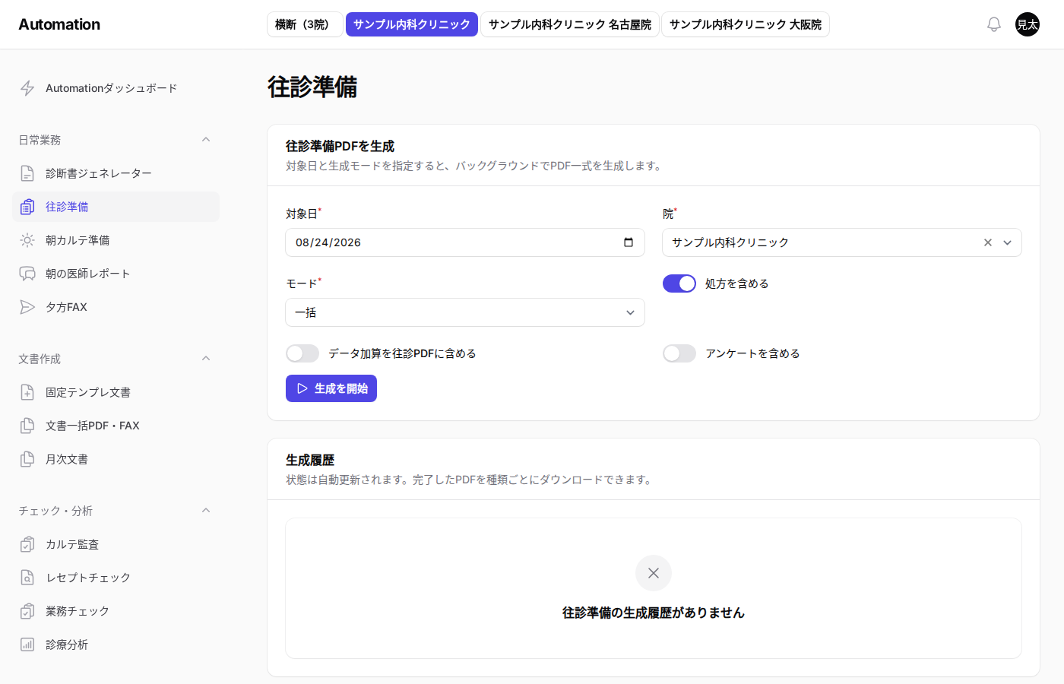Click the 診断書ジェネレーター document icon
Image resolution: width=1064 pixels, height=684 pixels.
point(27,173)
